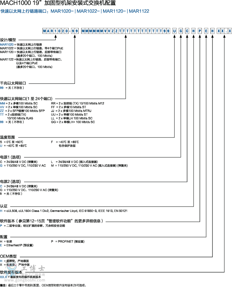This screenshot has height=287, width=232.
Task: Click the row "H = cUL508, cUL1604 Class 1 Div2…"
Action: click(64, 211)
